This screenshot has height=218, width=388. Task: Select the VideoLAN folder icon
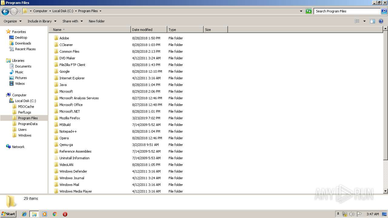tap(56, 165)
